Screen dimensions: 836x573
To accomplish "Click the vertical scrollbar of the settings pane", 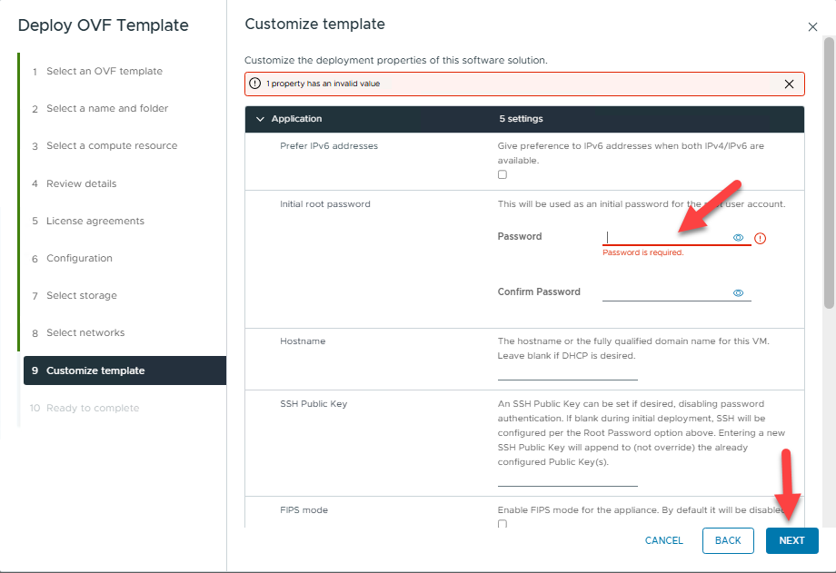I will pyautogui.click(x=829, y=173).
